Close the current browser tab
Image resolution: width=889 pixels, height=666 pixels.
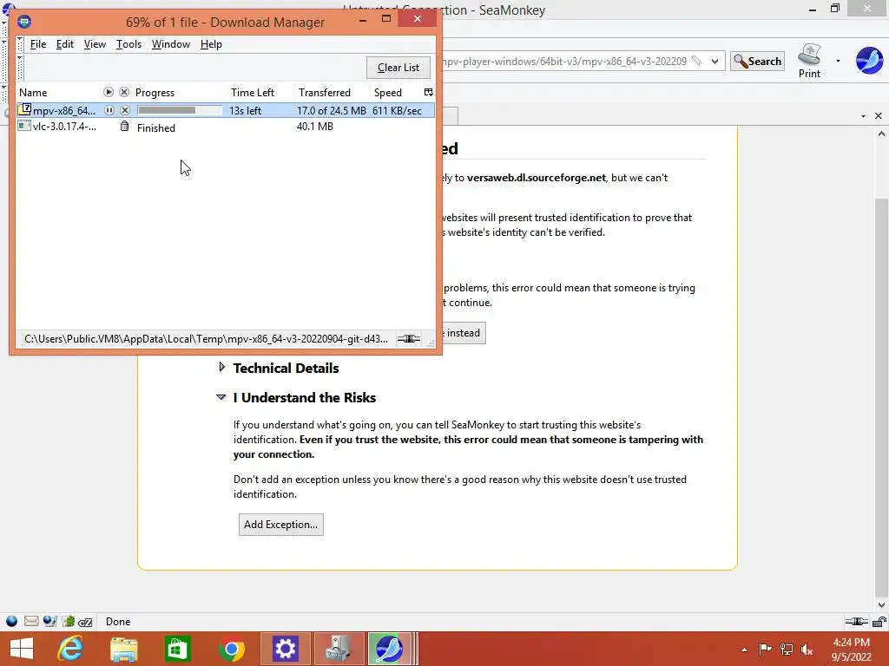(879, 116)
